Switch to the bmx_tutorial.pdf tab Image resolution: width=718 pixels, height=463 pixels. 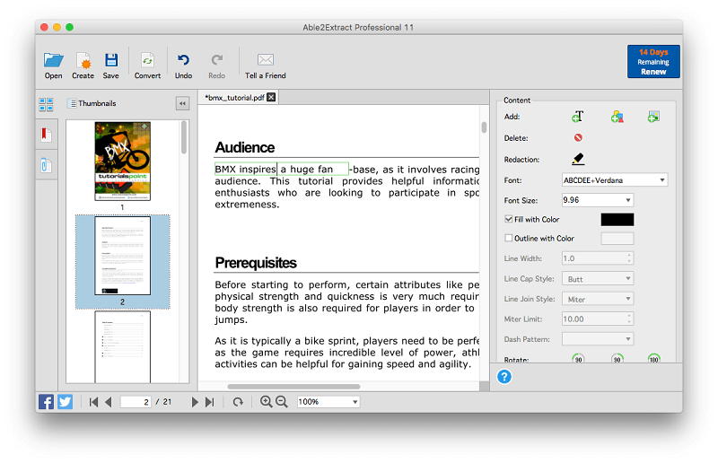234,98
